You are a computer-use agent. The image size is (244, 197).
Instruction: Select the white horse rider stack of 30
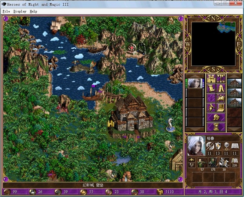(x=224, y=162)
